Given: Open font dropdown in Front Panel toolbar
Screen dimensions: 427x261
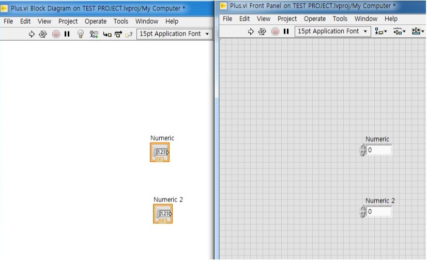Looking at the screenshot, I should 333,32.
